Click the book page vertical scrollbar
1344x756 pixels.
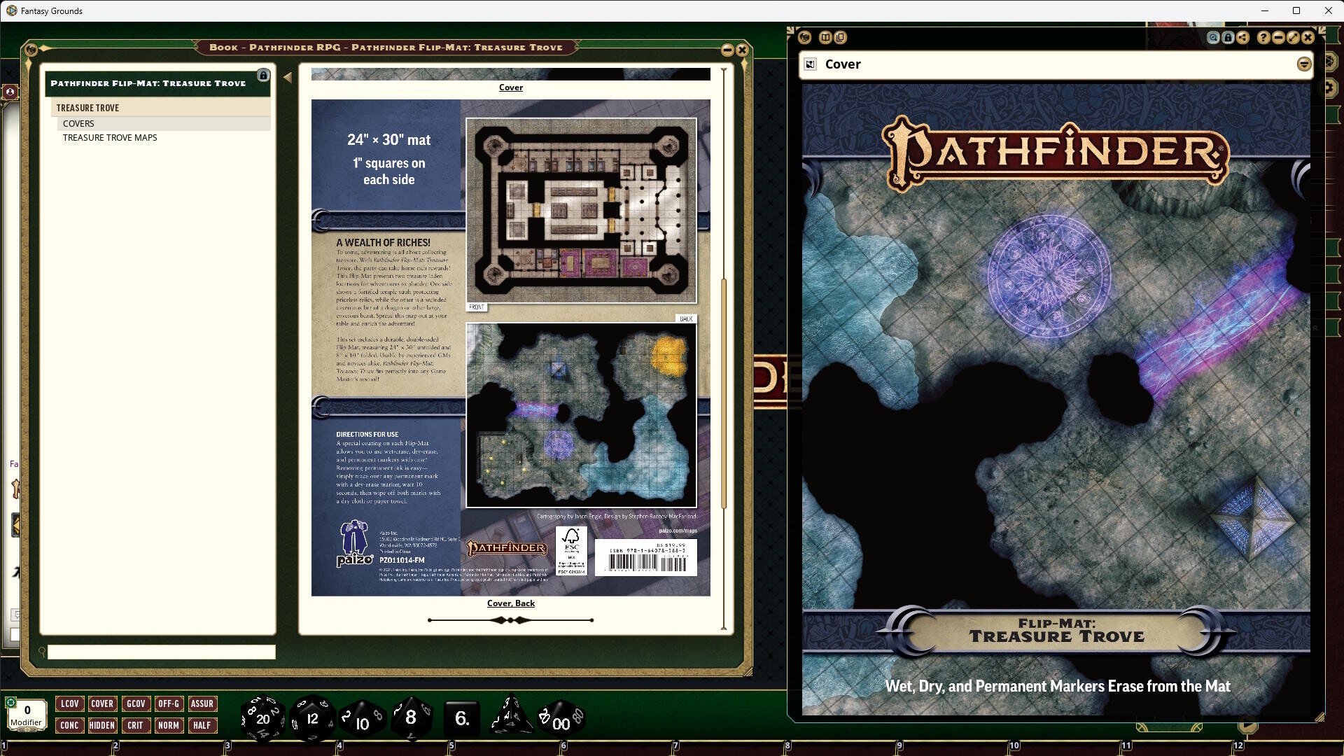(x=724, y=392)
